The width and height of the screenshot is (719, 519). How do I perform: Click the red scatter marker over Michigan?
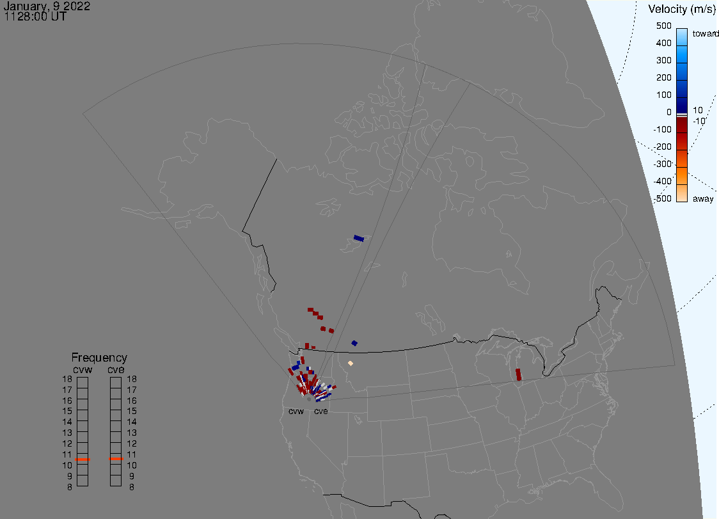[519, 374]
